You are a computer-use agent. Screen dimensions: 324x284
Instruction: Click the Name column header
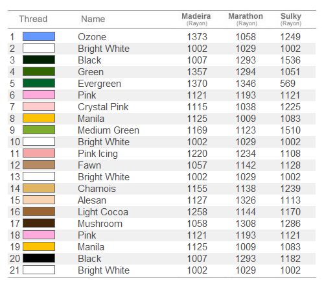coord(93,19)
